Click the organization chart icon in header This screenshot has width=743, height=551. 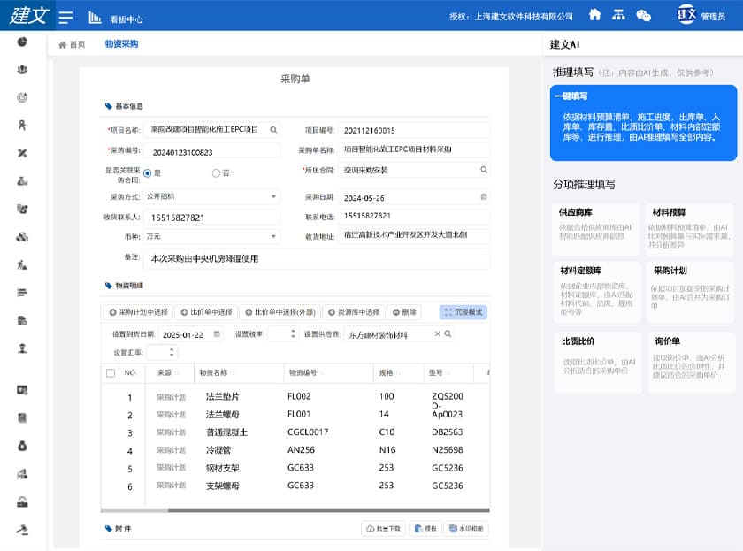[x=619, y=15]
